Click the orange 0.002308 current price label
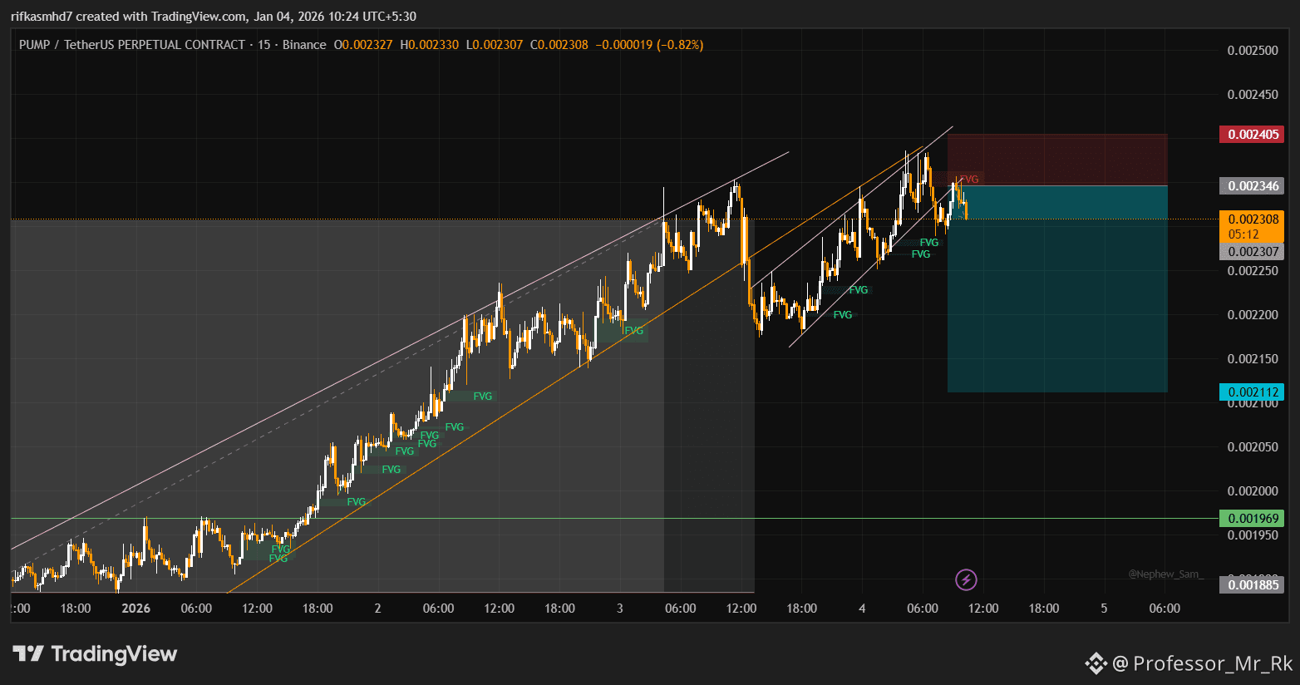 [1251, 220]
